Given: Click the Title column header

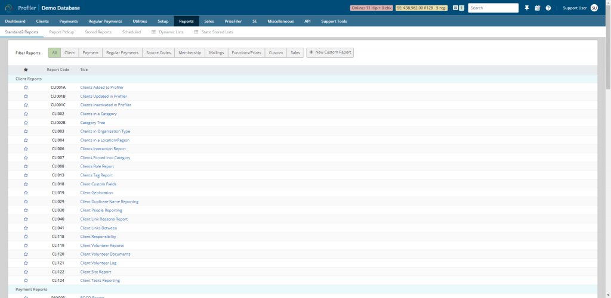Looking at the screenshot, I should coord(84,70).
